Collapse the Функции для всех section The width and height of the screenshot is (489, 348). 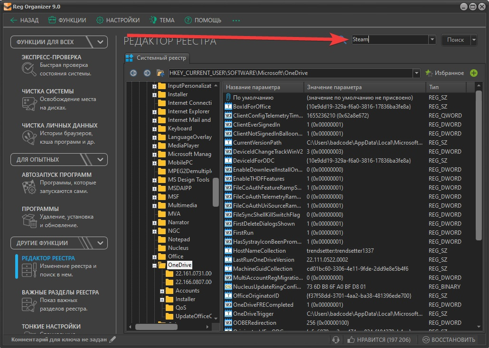(100, 42)
